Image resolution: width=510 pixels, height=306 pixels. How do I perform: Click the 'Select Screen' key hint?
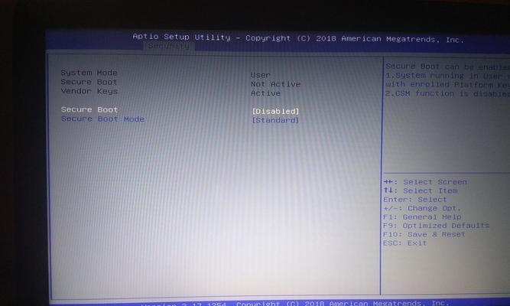coord(425,181)
